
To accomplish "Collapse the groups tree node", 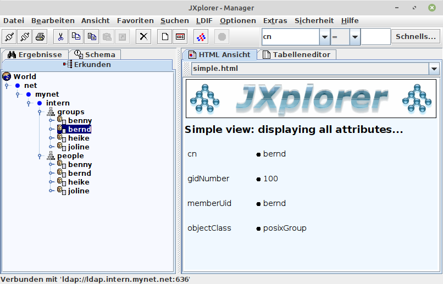I will coord(40,112).
